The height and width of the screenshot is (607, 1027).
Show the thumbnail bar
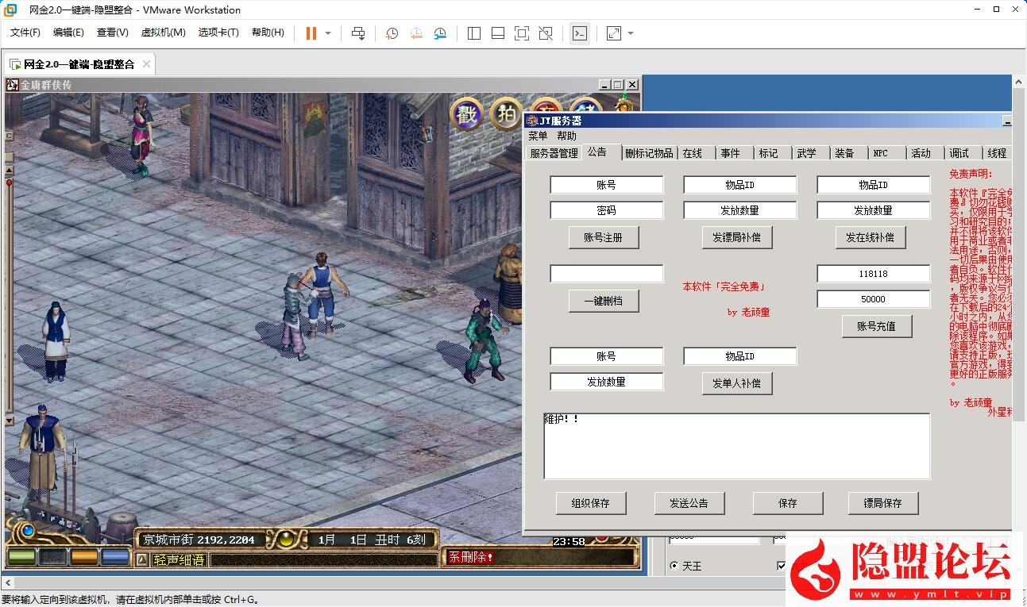click(x=498, y=33)
